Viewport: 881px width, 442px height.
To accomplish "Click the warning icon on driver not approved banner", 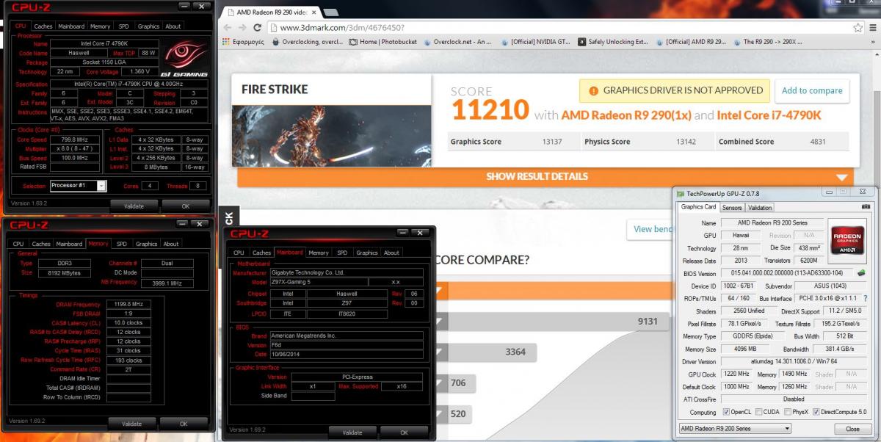I will pos(592,90).
